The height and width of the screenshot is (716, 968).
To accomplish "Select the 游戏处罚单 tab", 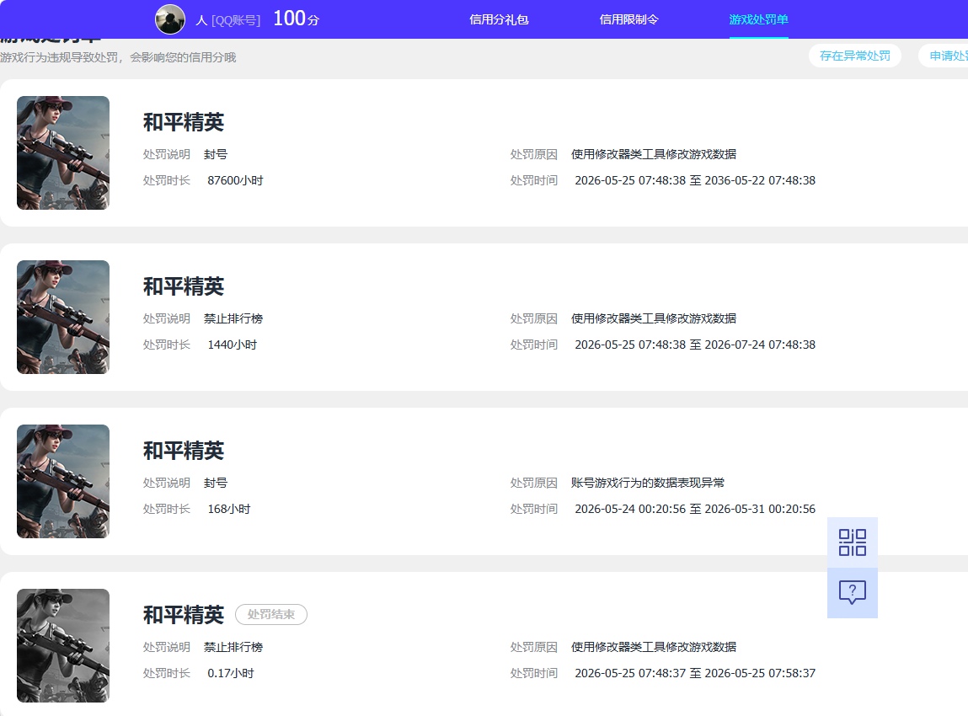I will pyautogui.click(x=759, y=19).
